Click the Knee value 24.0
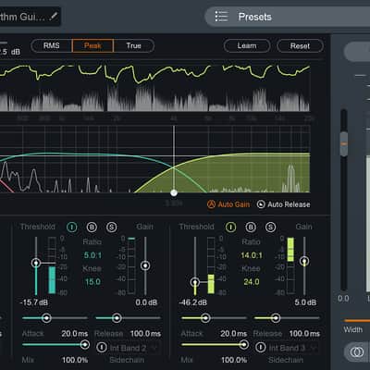 point(252,282)
